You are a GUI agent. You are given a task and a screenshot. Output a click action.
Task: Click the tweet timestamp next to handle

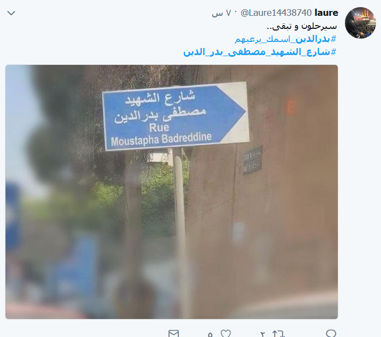click(221, 13)
